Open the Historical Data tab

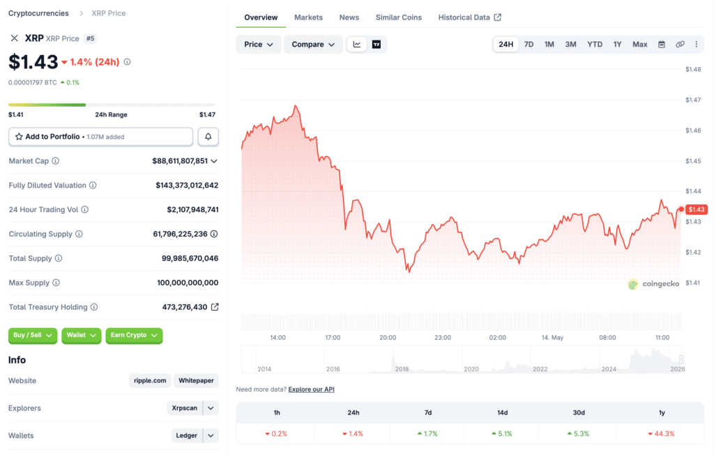pyautogui.click(x=469, y=17)
